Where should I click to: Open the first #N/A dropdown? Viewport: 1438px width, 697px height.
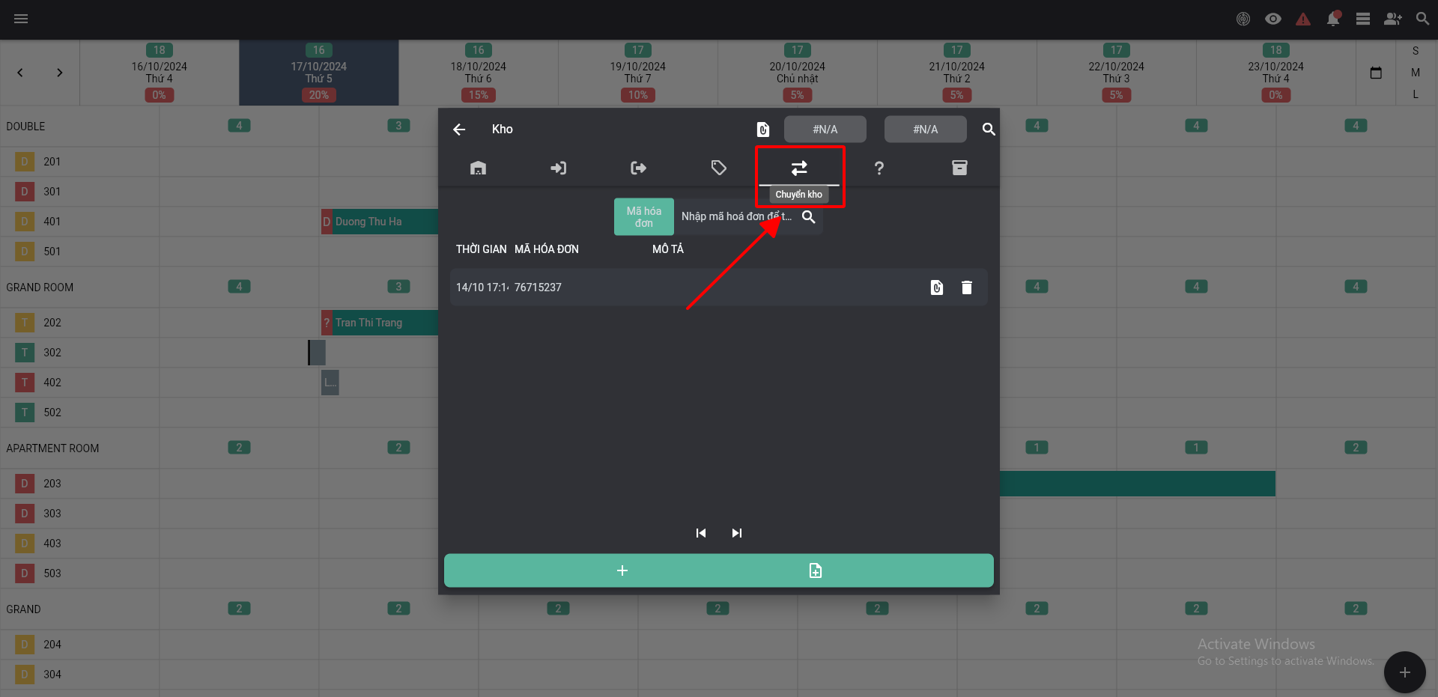point(825,130)
